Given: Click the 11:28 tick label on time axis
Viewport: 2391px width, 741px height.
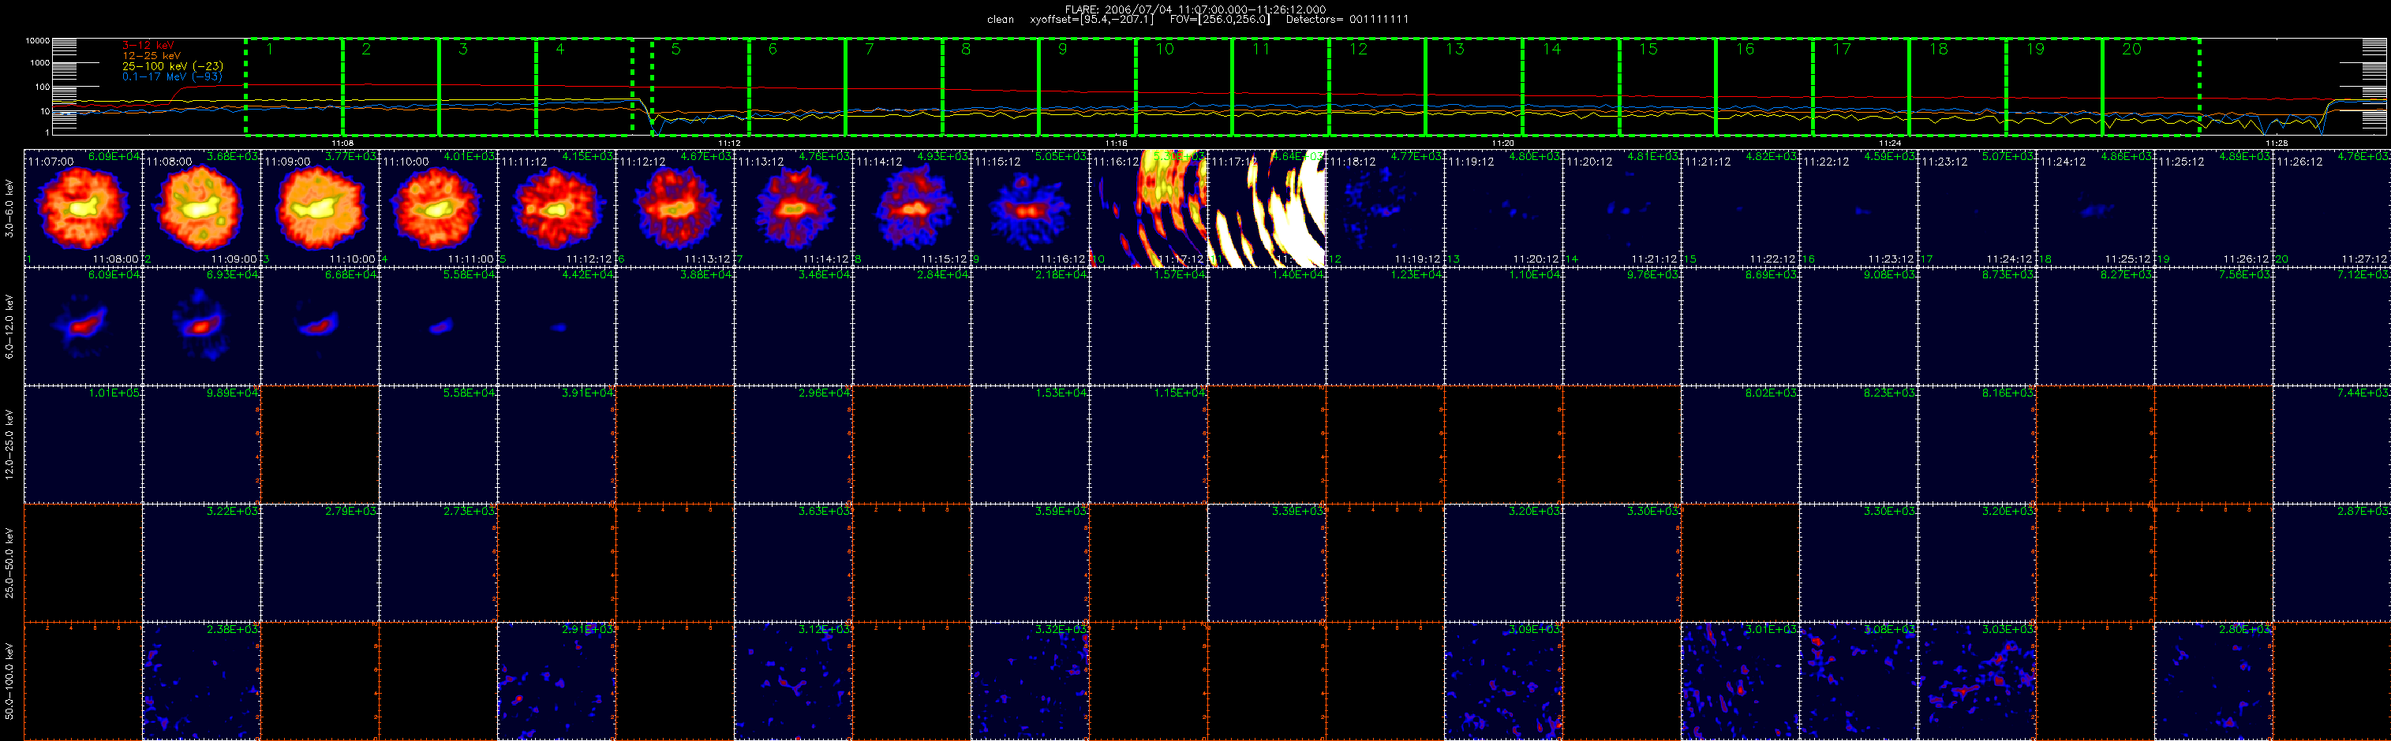Looking at the screenshot, I should click(2277, 143).
